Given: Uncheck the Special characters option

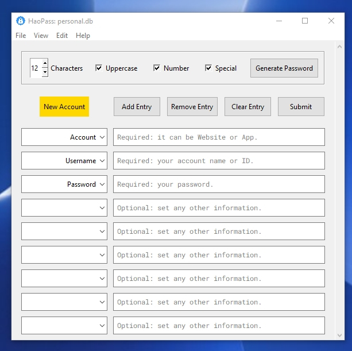Looking at the screenshot, I should click(208, 68).
